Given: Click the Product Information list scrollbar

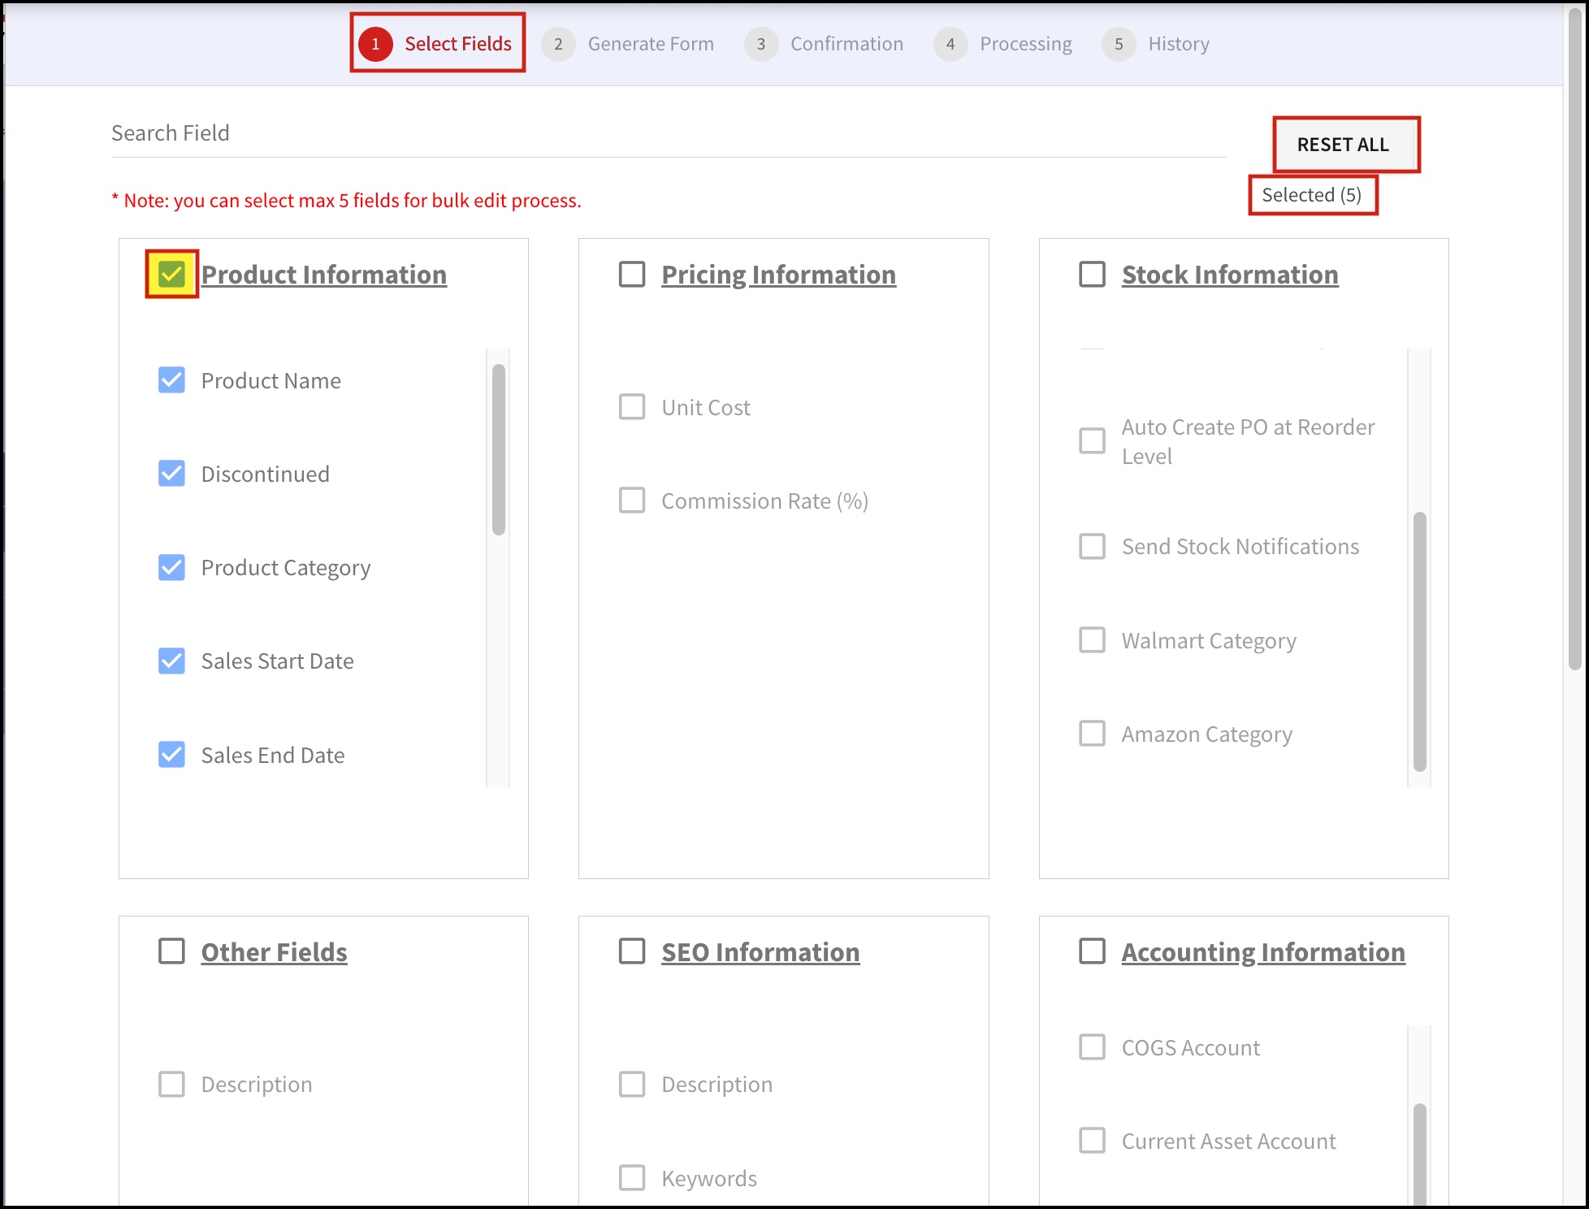Looking at the screenshot, I should click(499, 449).
